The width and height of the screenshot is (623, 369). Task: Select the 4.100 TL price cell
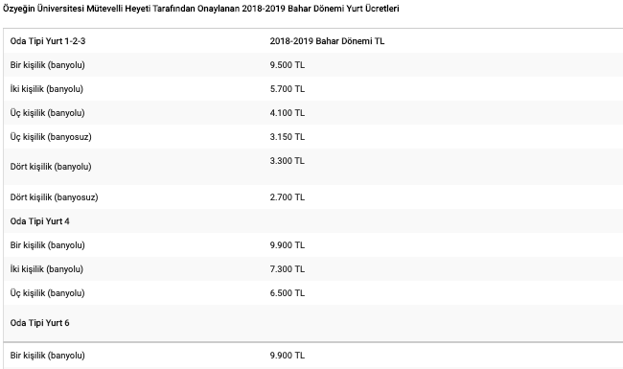click(288, 113)
